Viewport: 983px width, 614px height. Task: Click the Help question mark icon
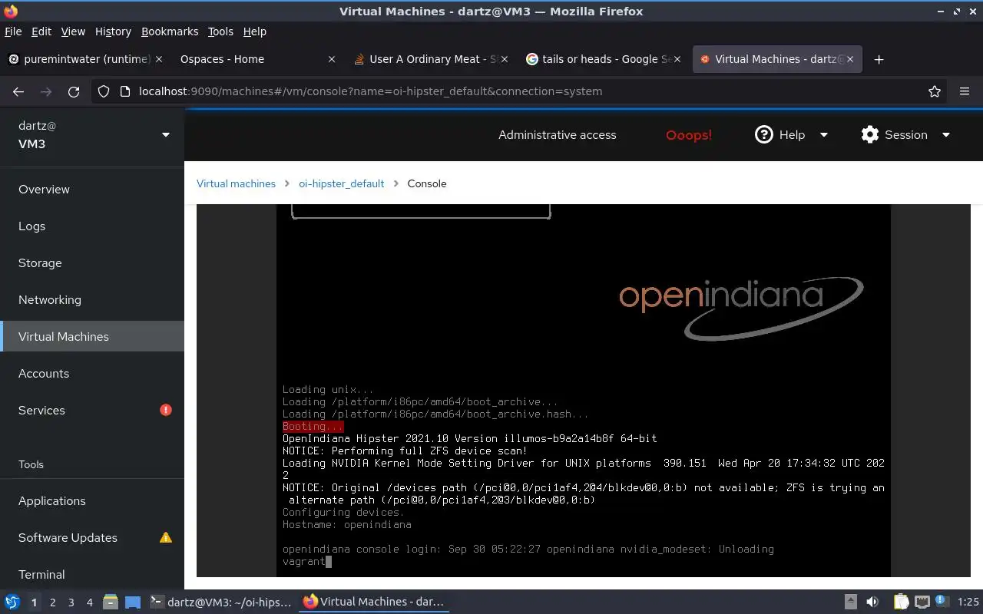(x=763, y=134)
